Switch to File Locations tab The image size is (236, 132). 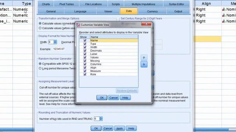click(x=93, y=4)
